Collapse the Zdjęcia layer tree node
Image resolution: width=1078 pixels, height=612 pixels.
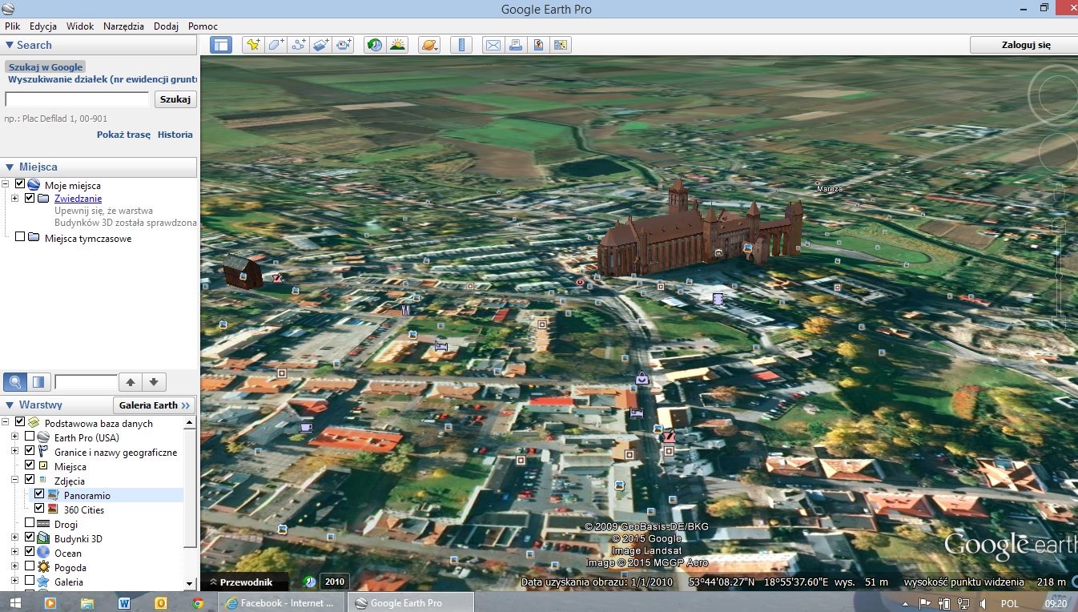pyautogui.click(x=15, y=481)
